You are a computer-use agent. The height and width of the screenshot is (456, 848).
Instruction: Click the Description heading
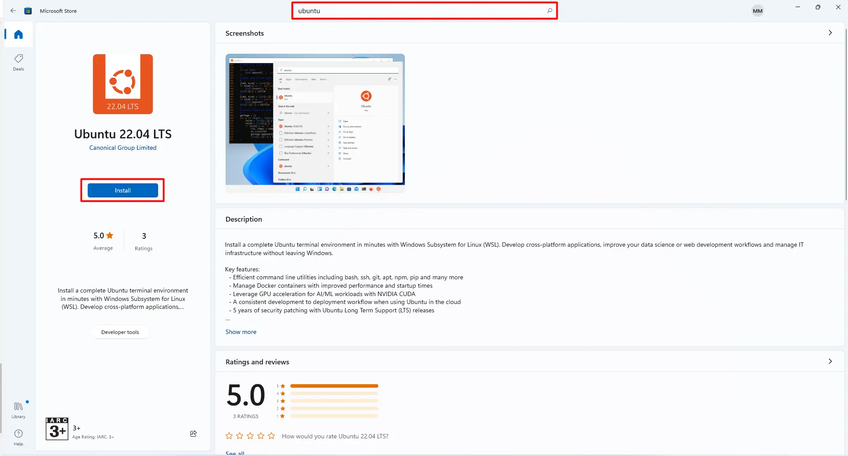pyautogui.click(x=244, y=219)
